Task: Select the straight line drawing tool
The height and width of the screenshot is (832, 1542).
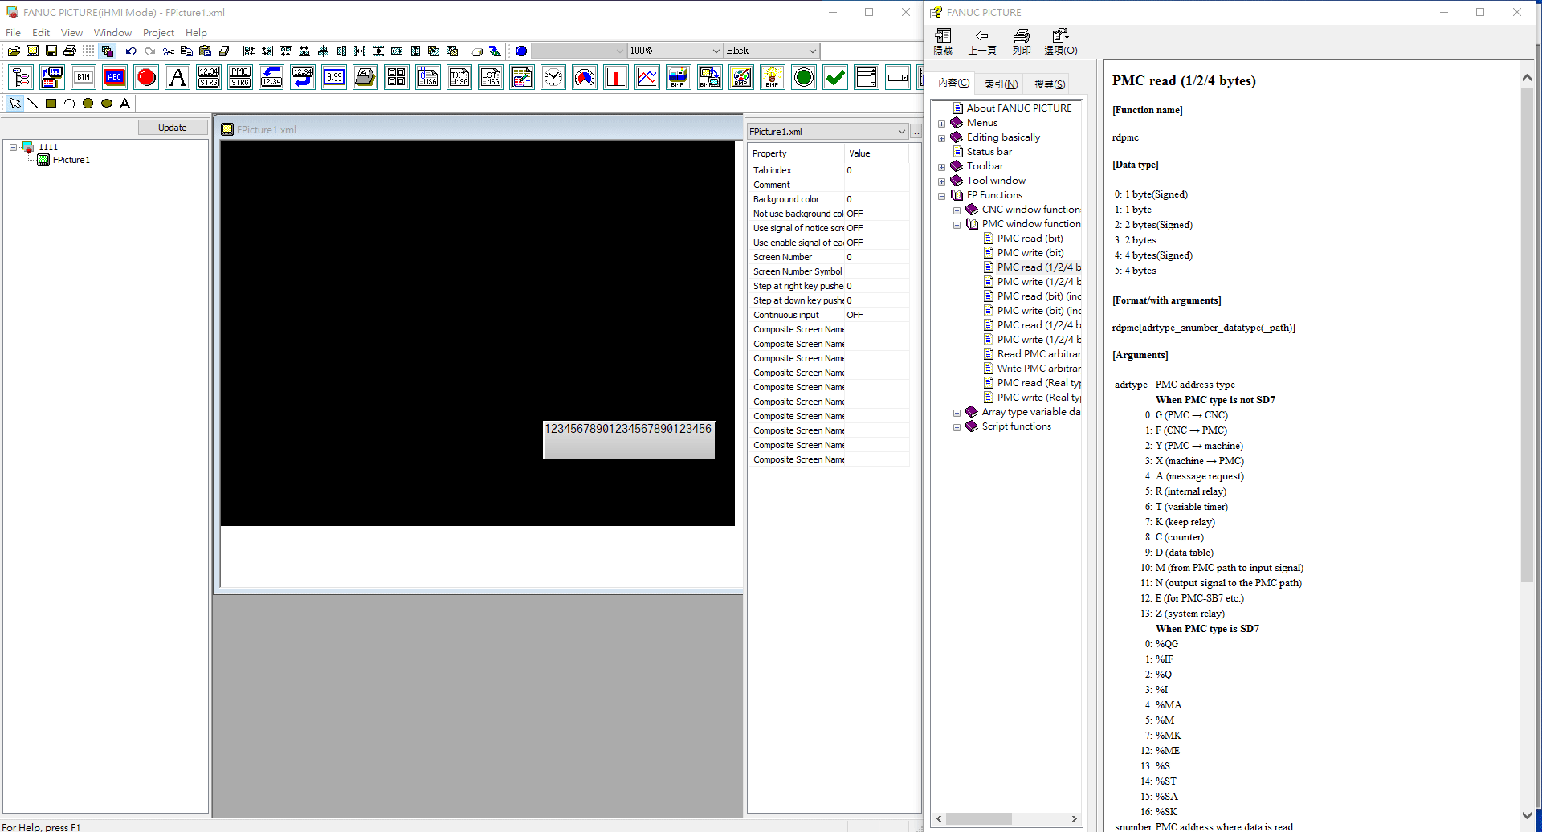Action: click(x=33, y=104)
